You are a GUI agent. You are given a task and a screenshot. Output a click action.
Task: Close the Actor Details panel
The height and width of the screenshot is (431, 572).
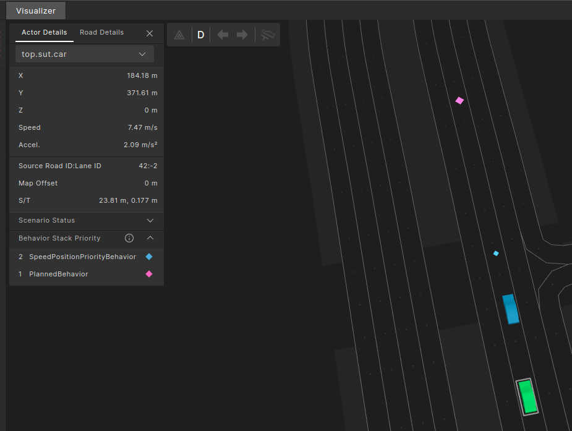click(x=150, y=33)
